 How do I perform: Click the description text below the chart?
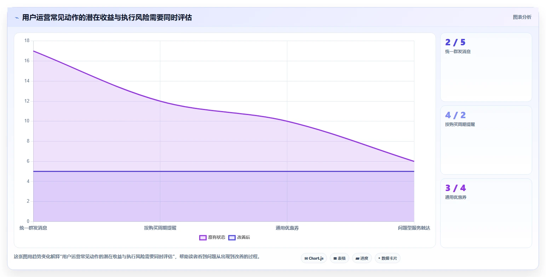[137, 257]
